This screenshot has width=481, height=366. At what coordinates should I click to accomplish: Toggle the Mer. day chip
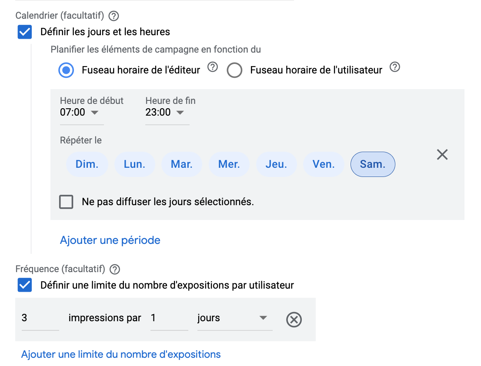(229, 164)
